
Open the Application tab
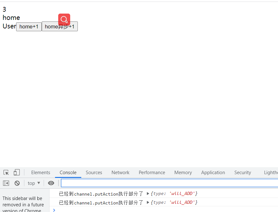(x=213, y=172)
